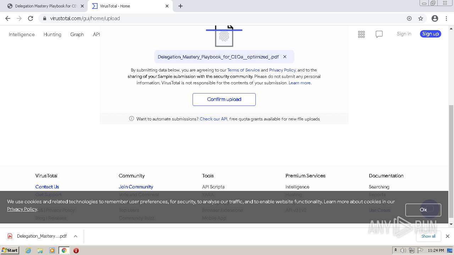This screenshot has width=454, height=255.
Task: Open the Windows Start menu
Action: pyautogui.click(x=10, y=250)
